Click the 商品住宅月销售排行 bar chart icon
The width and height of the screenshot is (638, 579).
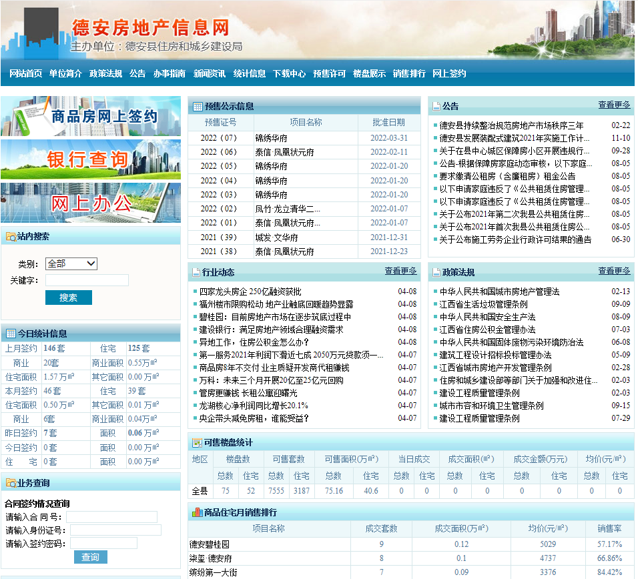[x=197, y=512]
